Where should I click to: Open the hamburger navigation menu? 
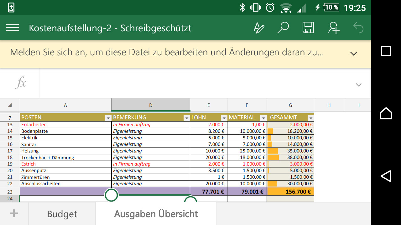coord(13,28)
